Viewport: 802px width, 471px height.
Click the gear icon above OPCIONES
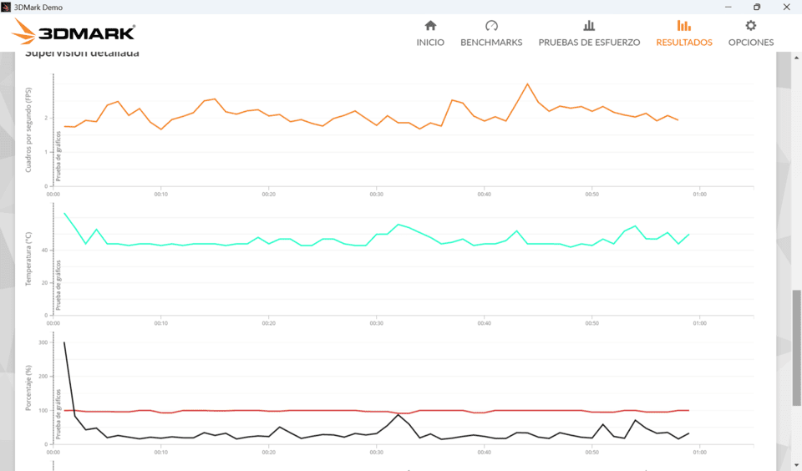point(751,26)
